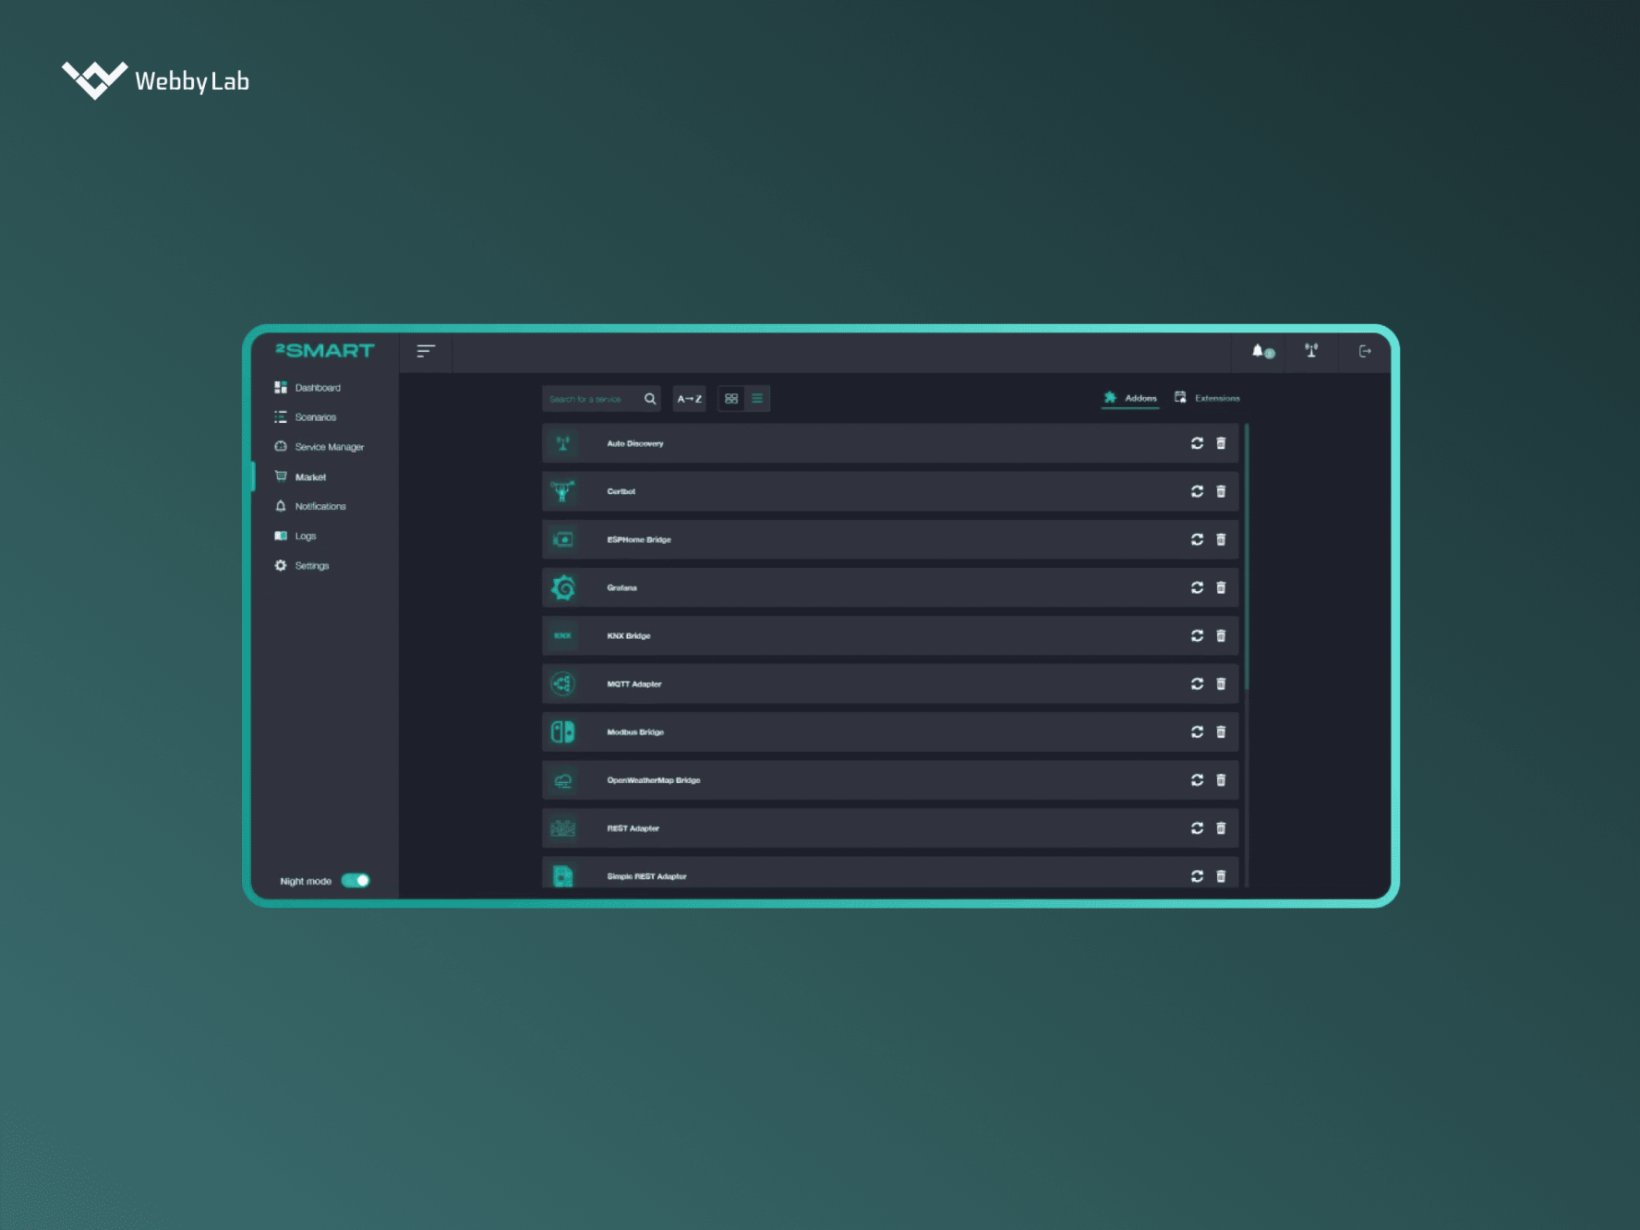Toggle the A-Z sort order
This screenshot has height=1230, width=1640.
tap(689, 399)
